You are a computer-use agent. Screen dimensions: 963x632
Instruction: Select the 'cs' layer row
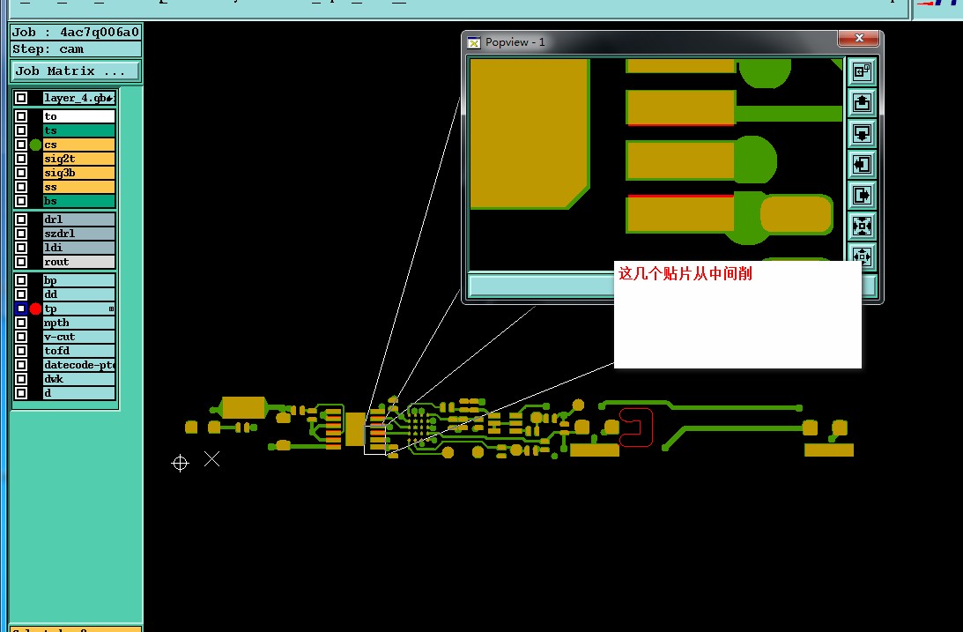click(78, 145)
